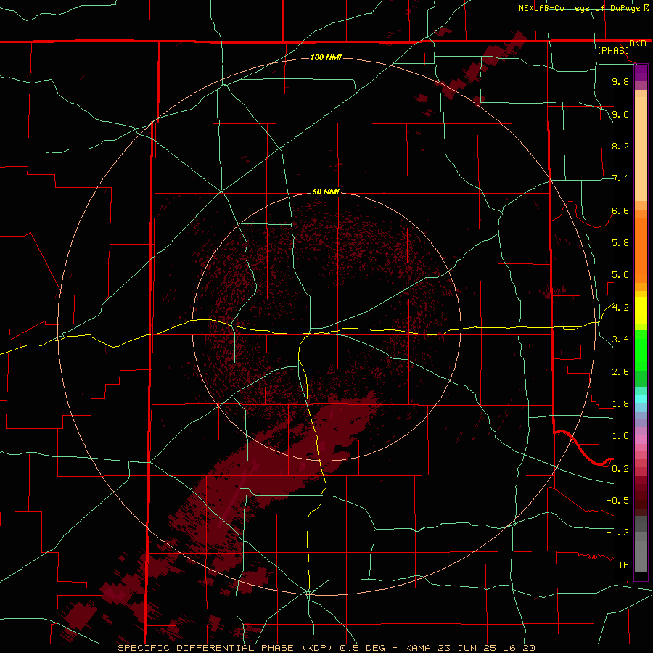The height and width of the screenshot is (653, 653).
Task: Click the NEXLAB-College of DuPage credit text
Action: 579,8
